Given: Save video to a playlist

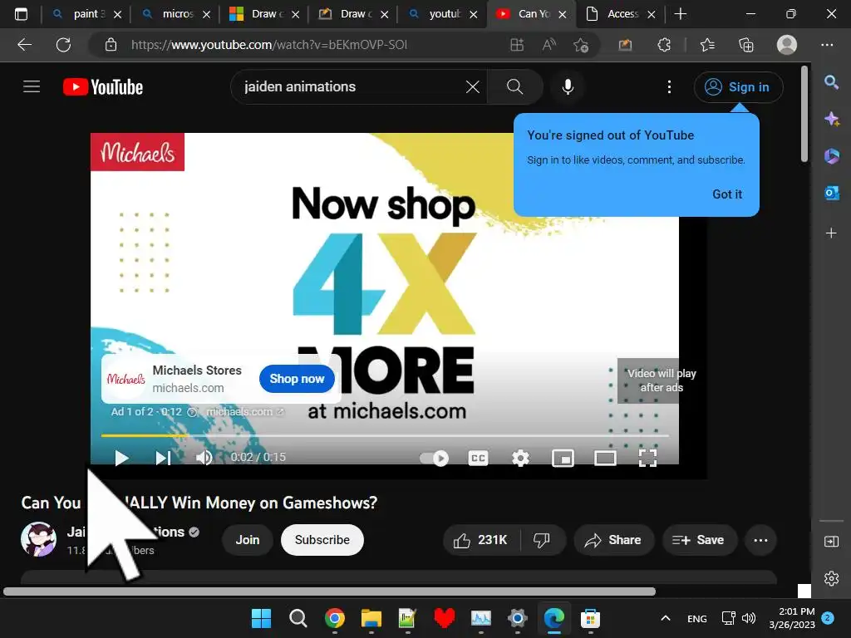Looking at the screenshot, I should [699, 540].
